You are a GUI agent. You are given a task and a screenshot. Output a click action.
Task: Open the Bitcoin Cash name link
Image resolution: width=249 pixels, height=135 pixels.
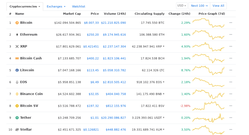click(x=31, y=58)
